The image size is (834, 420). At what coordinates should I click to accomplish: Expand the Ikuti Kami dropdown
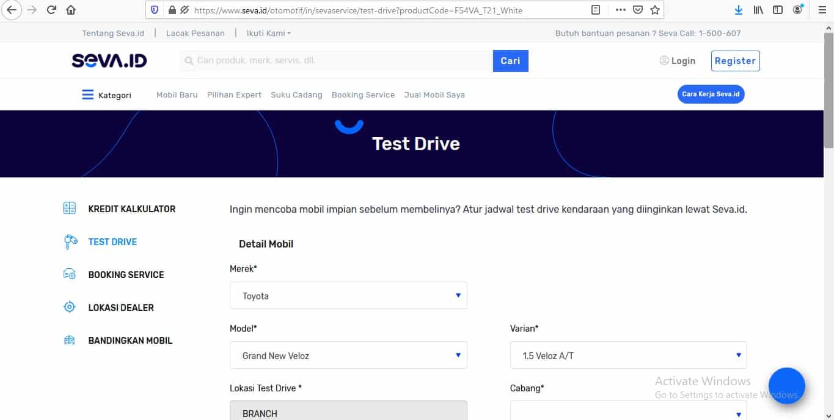click(x=269, y=33)
